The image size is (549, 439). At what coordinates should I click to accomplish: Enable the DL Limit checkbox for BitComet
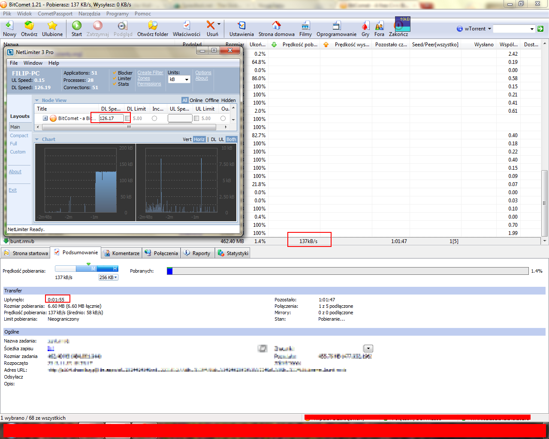coord(127,118)
